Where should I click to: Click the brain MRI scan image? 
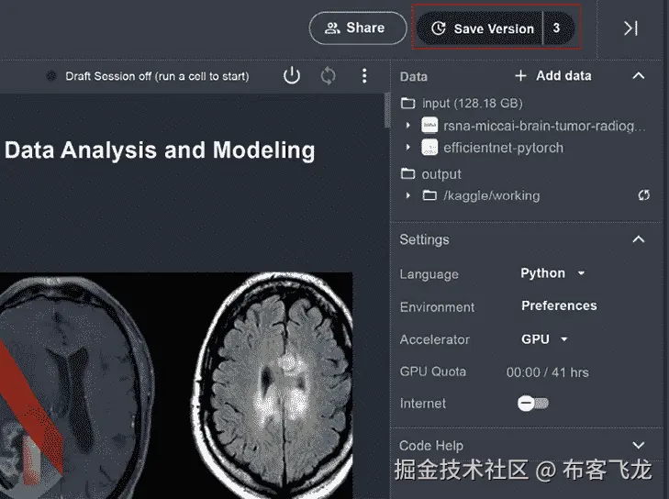coord(176,385)
